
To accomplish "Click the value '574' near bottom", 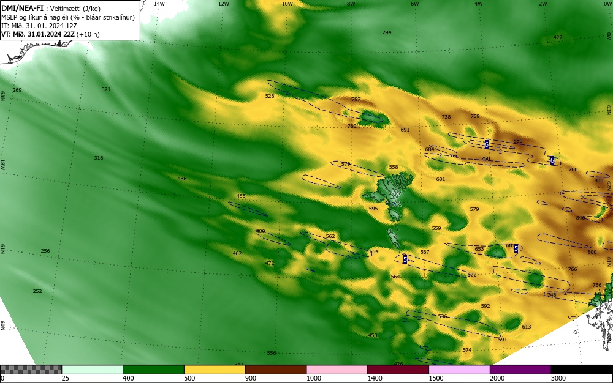I will click(467, 350).
